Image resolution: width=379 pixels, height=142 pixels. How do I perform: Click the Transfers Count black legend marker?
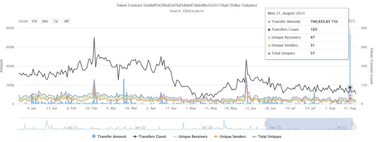click(x=135, y=137)
